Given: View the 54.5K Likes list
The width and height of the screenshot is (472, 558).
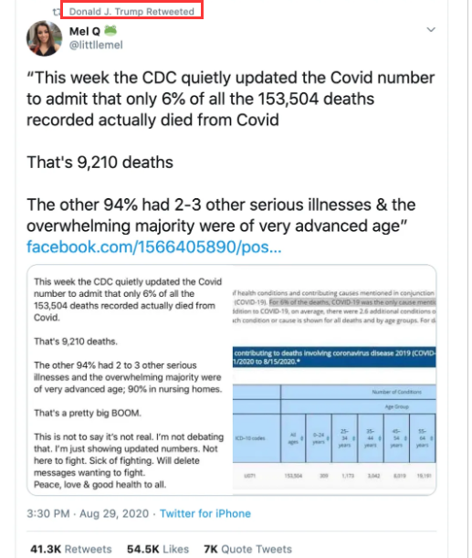Looking at the screenshot, I should click(x=158, y=549).
